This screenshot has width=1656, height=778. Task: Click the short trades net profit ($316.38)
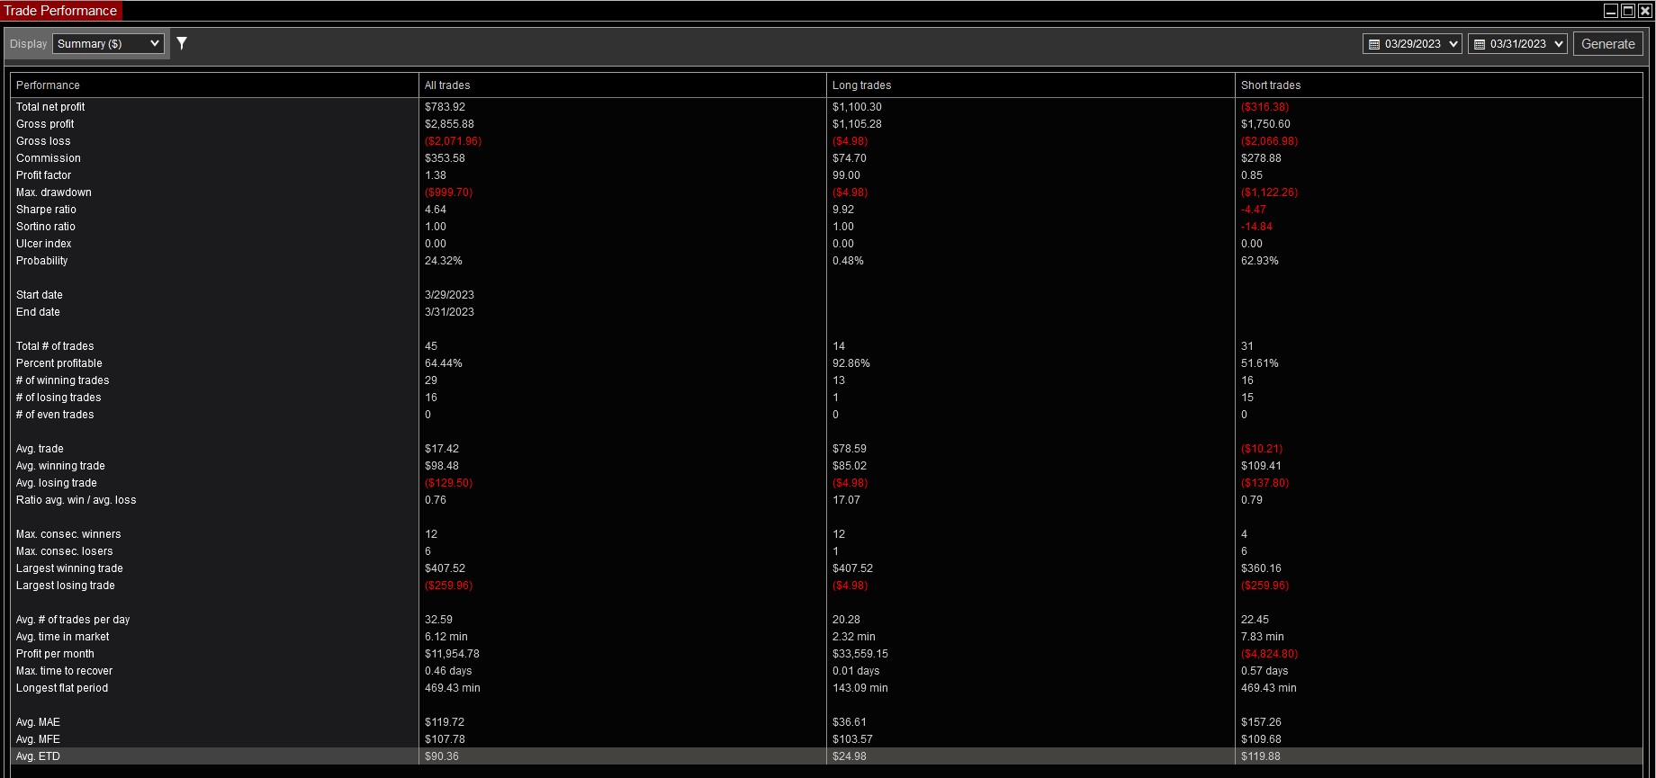(x=1264, y=107)
